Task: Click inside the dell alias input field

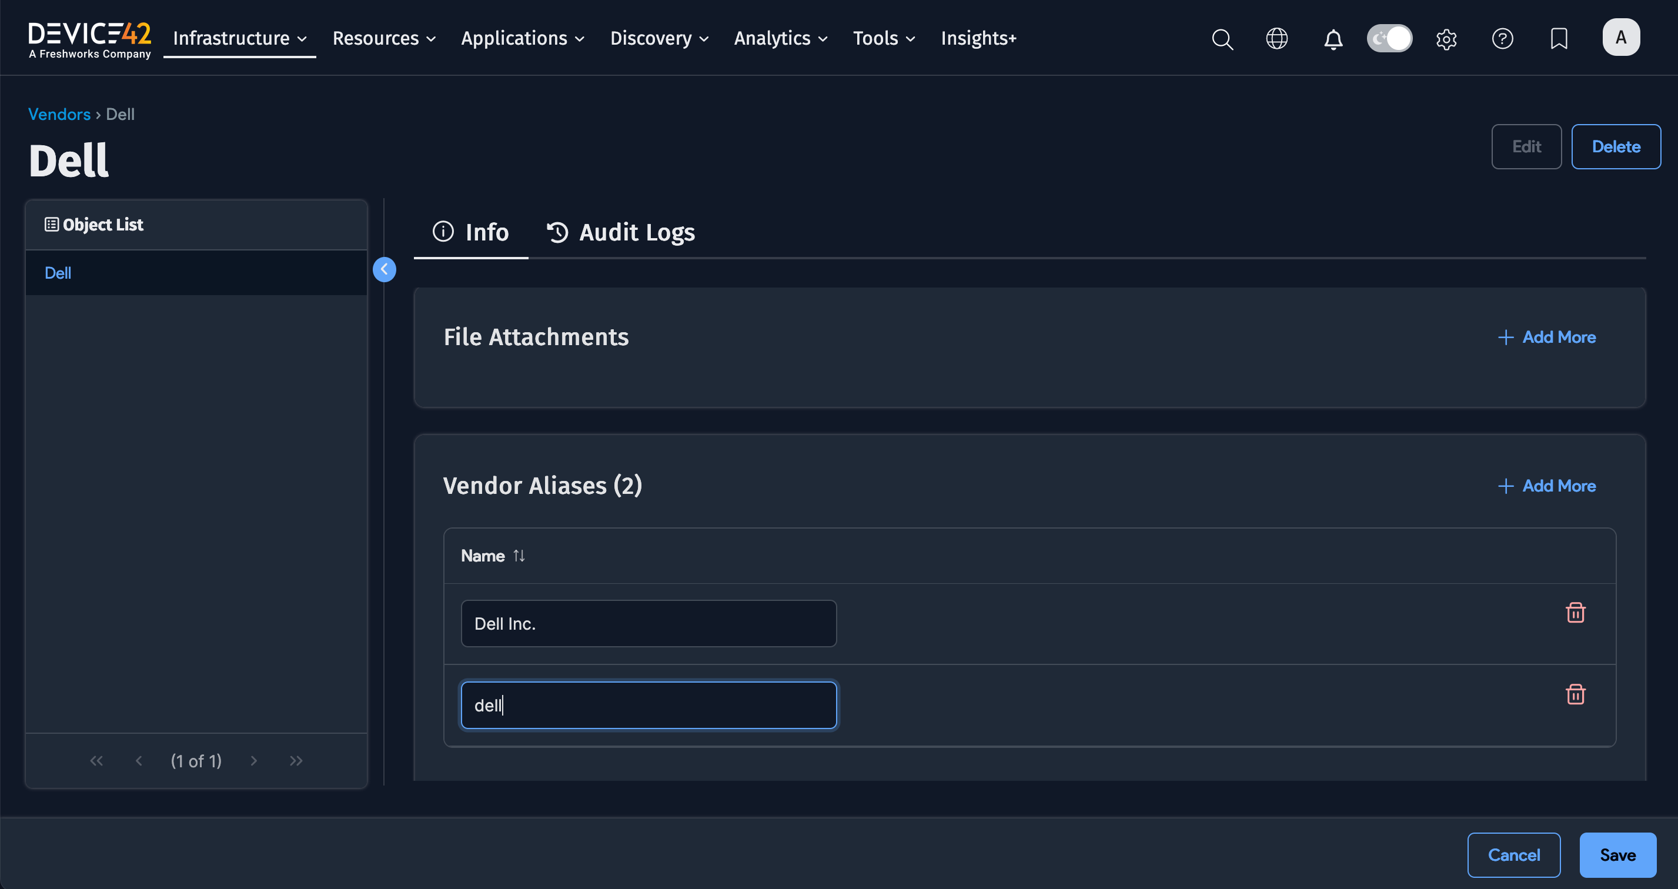Action: [x=648, y=705]
